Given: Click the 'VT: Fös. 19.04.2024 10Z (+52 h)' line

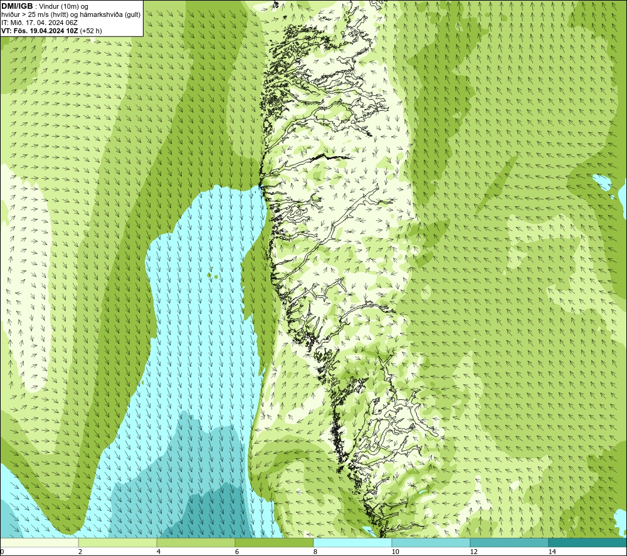Looking at the screenshot, I should click(51, 31).
